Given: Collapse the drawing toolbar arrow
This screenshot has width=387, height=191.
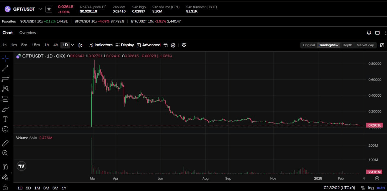Looking at the screenshot, I should click(12, 173).
